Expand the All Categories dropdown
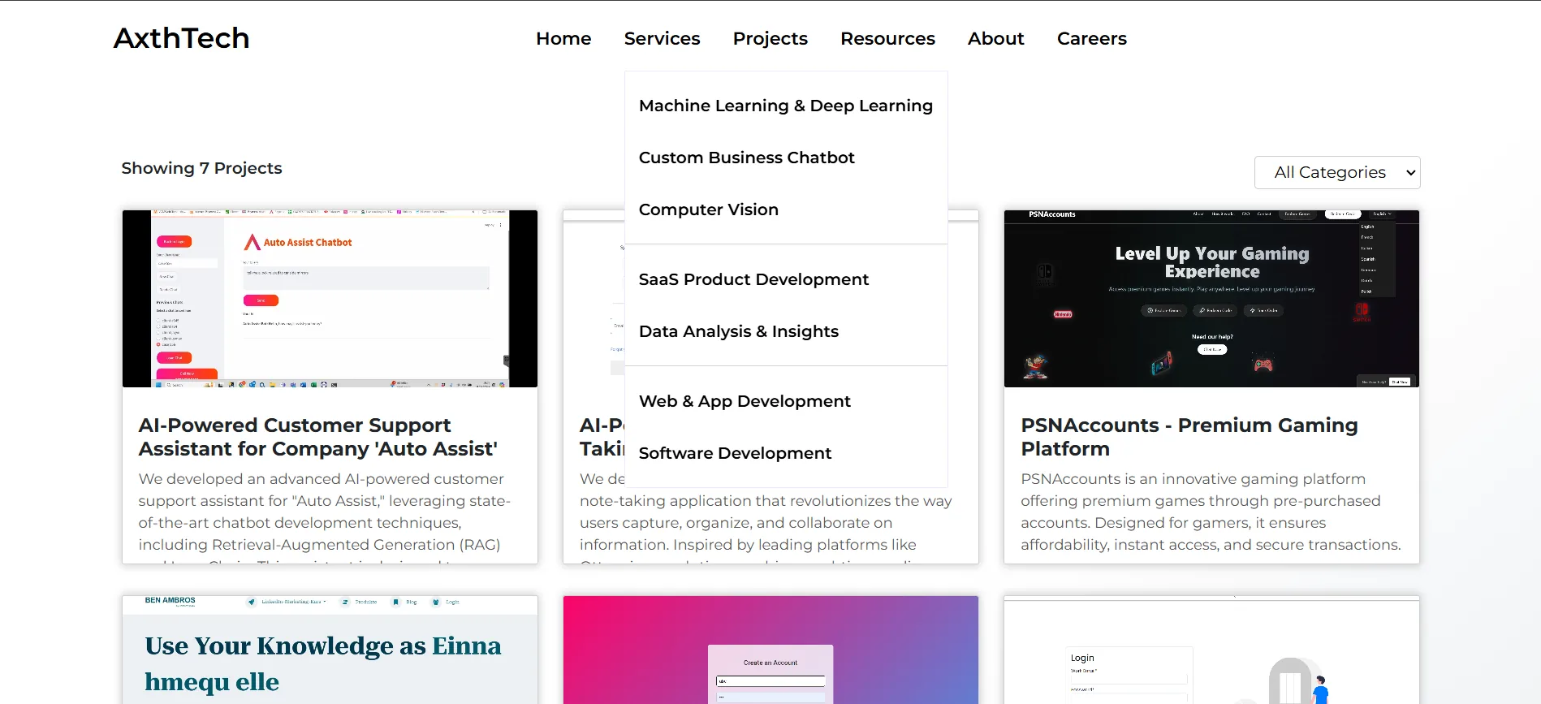 coord(1336,172)
